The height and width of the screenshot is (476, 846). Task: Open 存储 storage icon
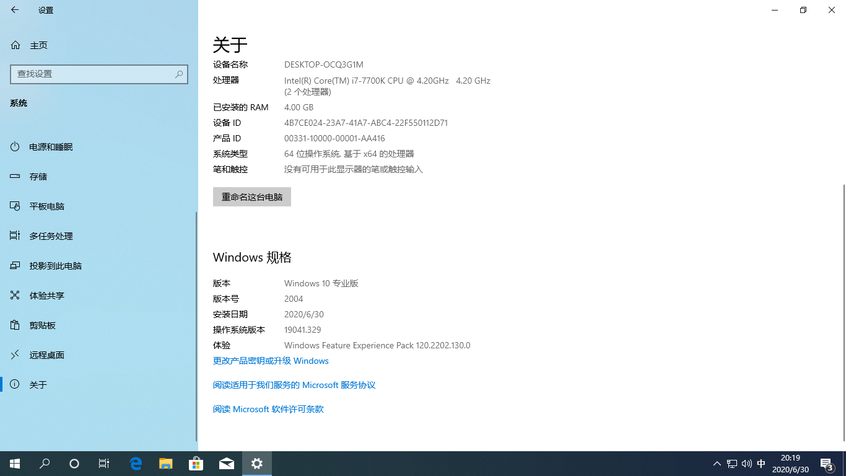pos(15,177)
